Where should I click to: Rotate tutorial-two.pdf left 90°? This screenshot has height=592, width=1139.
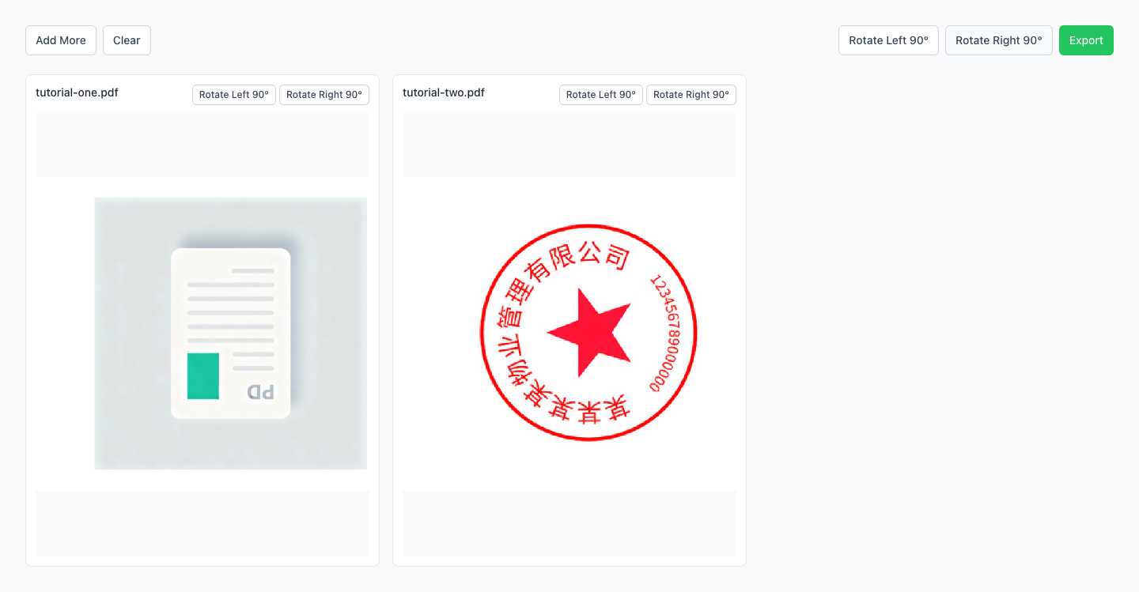pyautogui.click(x=601, y=95)
